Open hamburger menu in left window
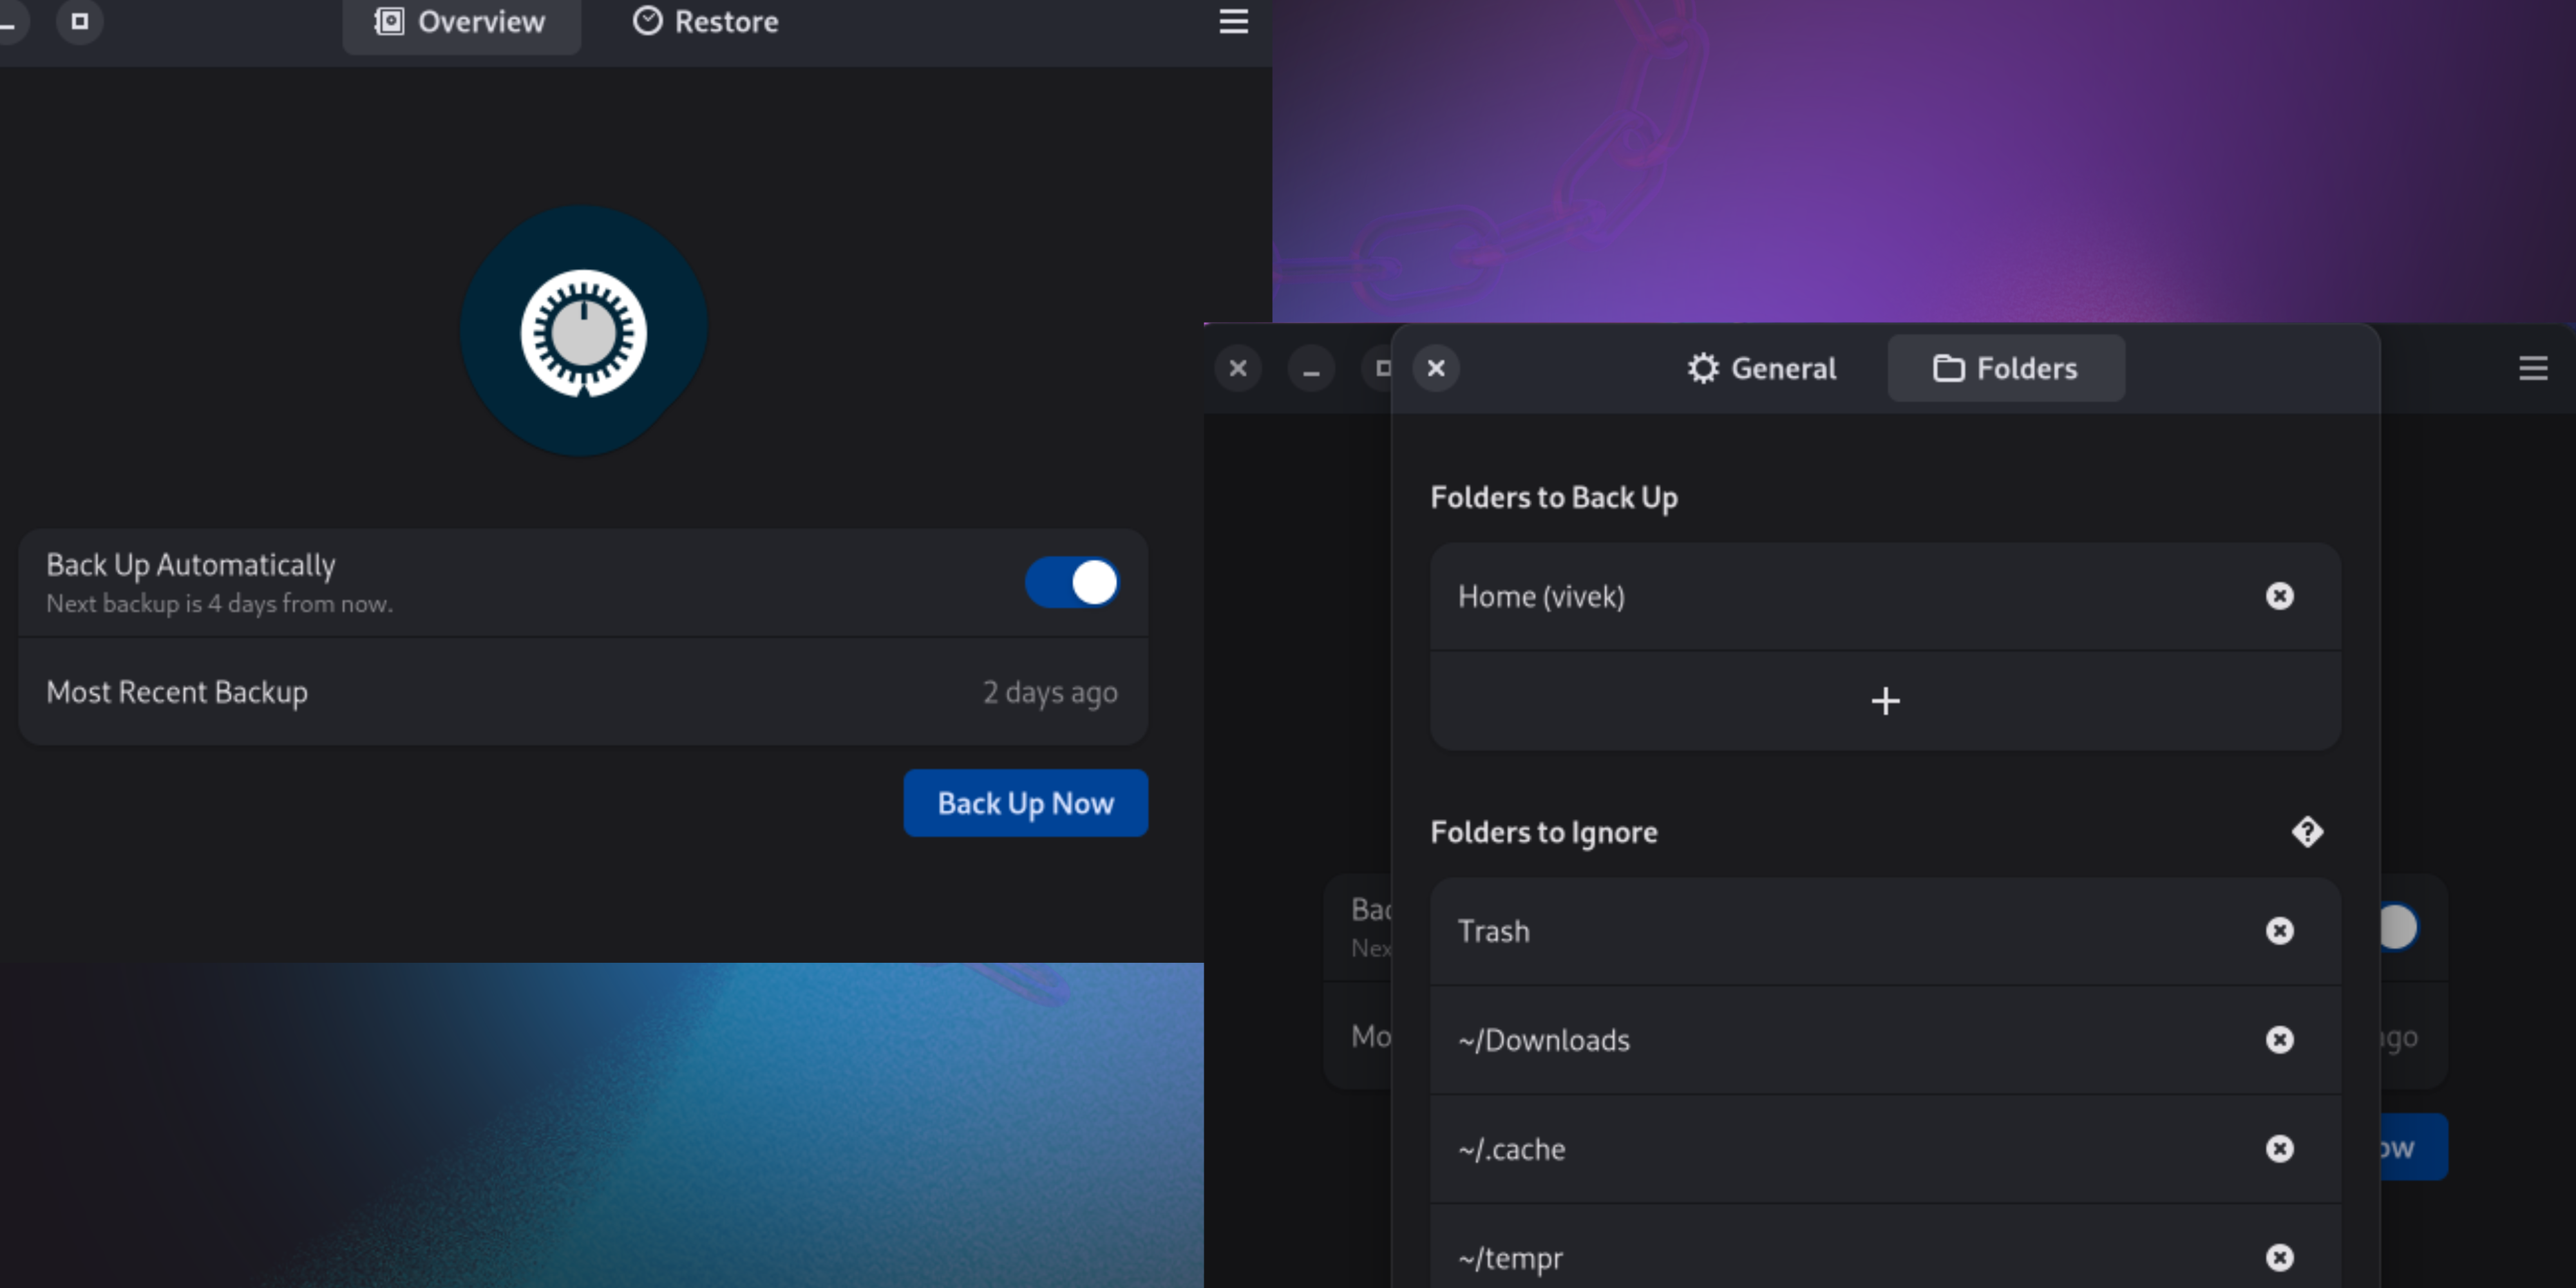The image size is (2576, 1288). [x=1233, y=22]
